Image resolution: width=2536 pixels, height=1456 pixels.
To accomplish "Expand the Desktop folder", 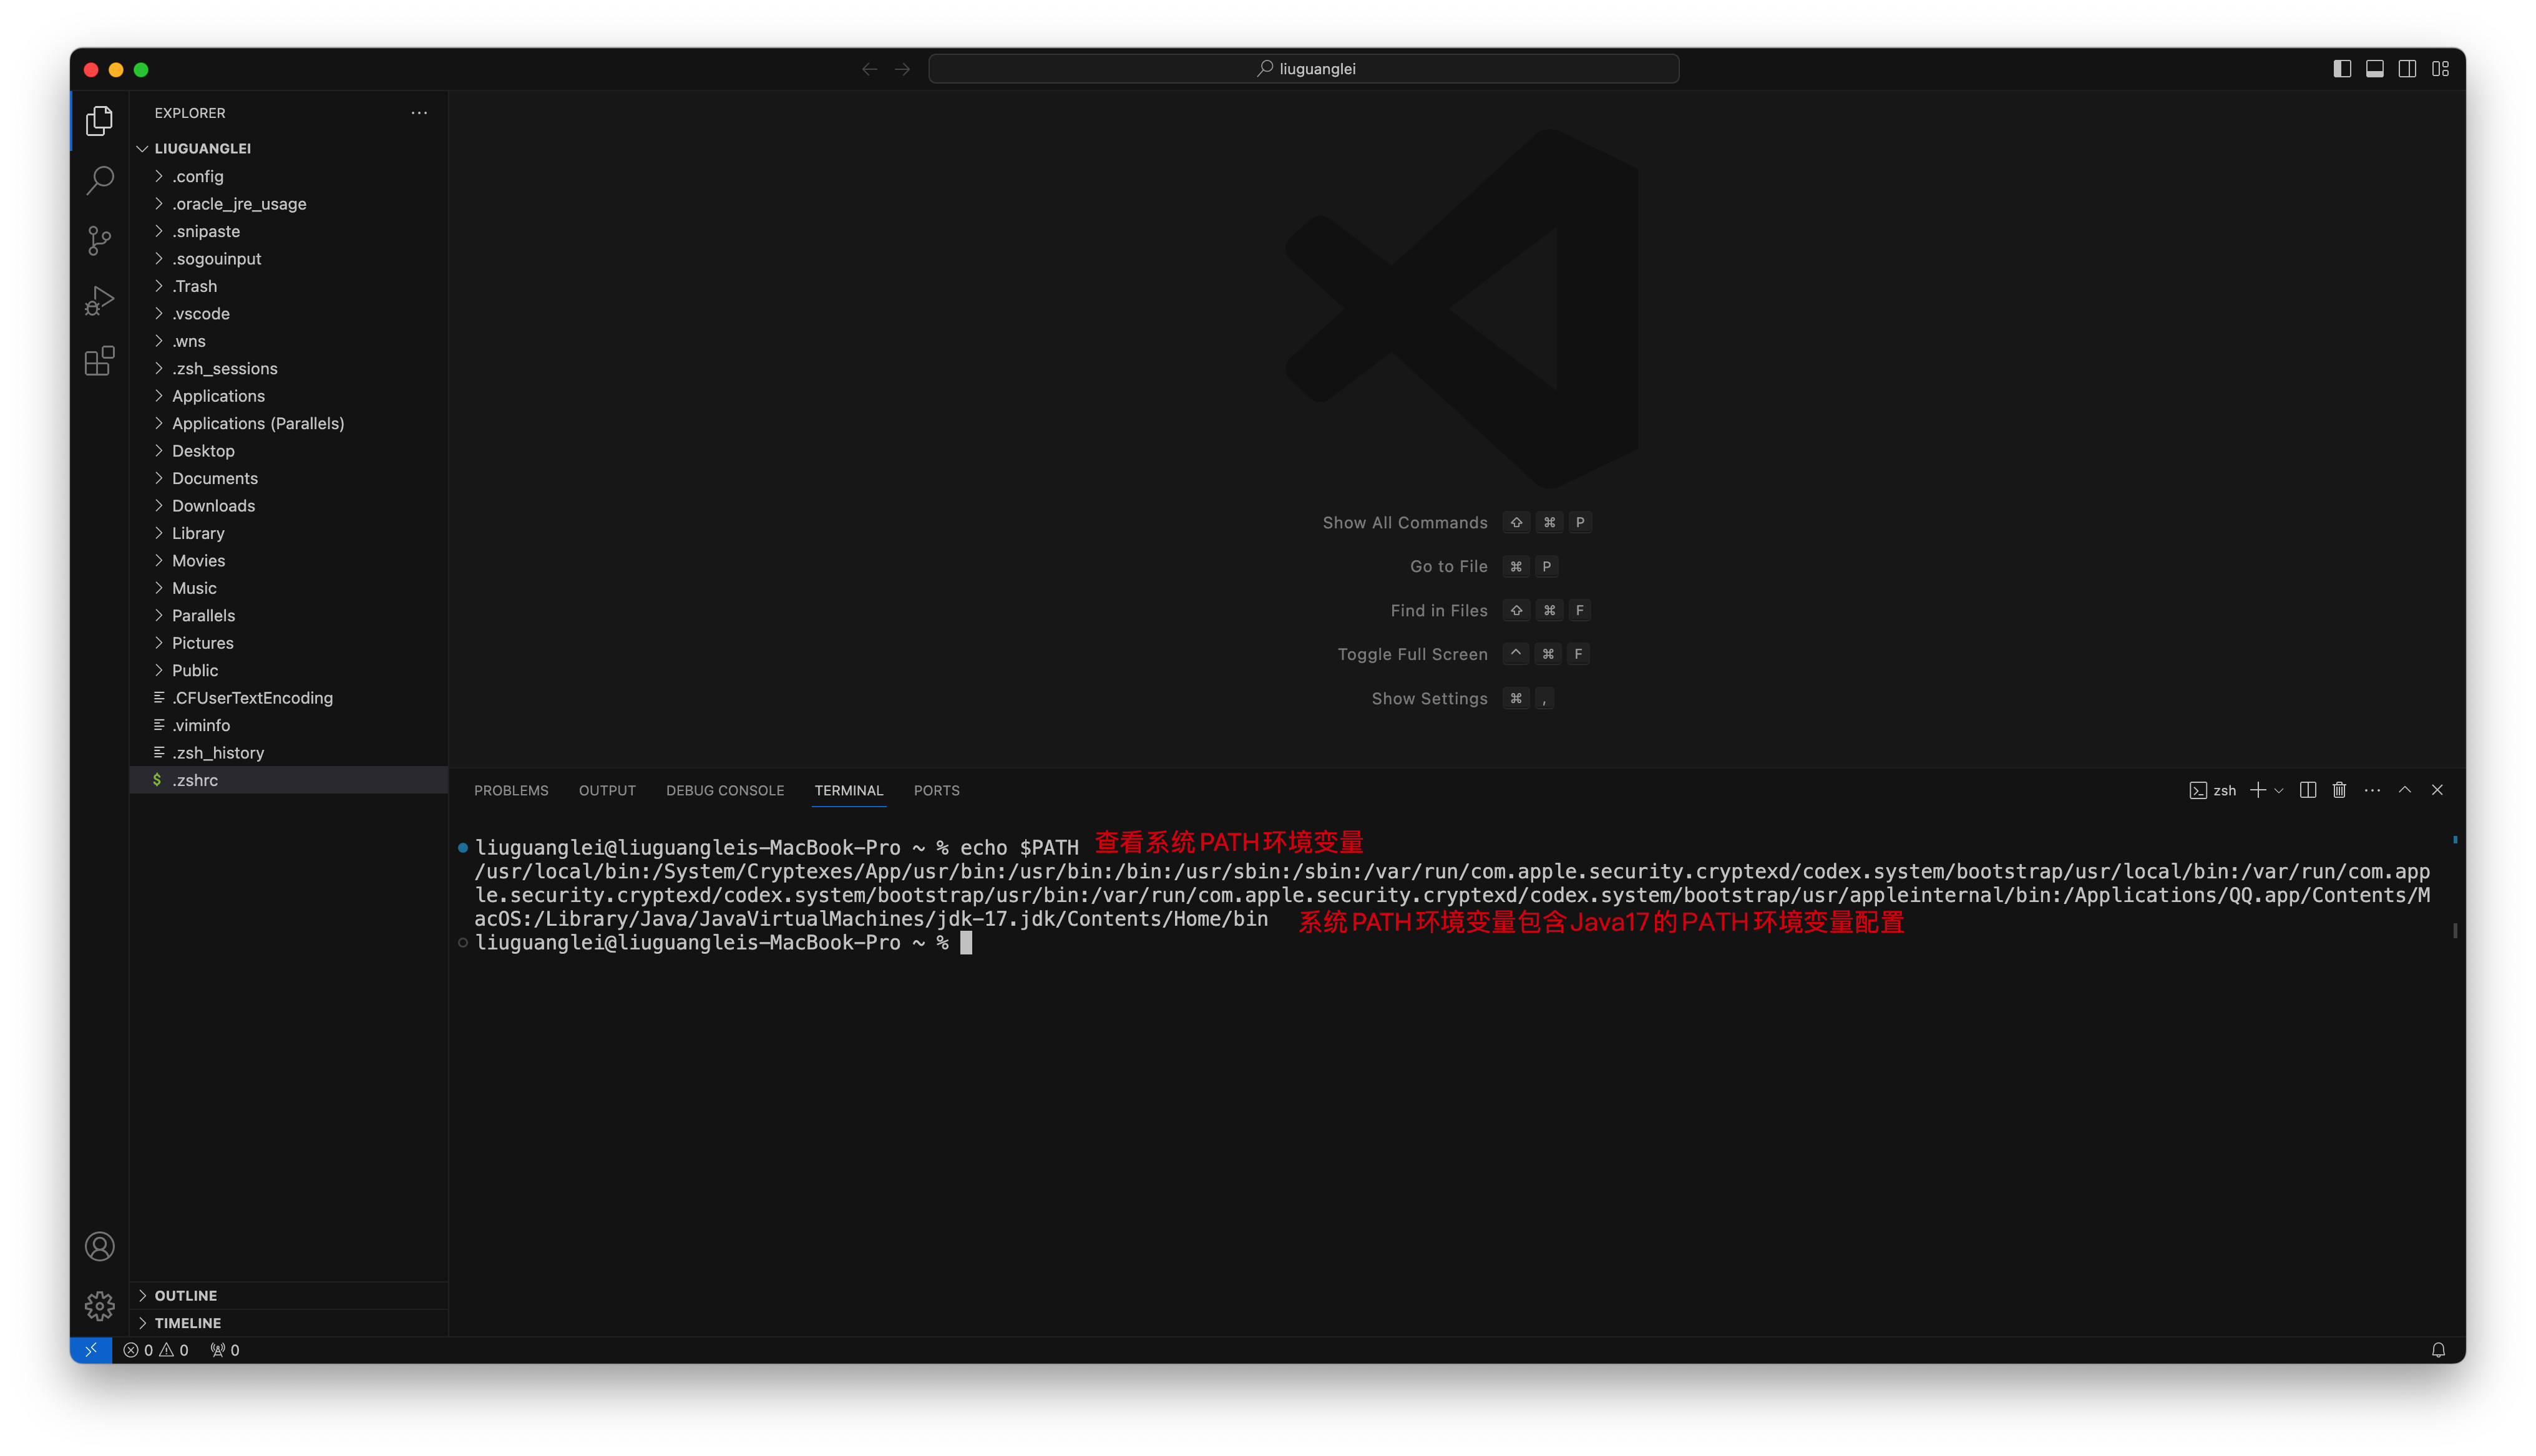I will coord(289,451).
